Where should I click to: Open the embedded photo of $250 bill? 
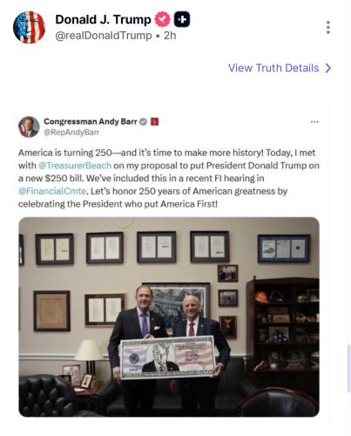pyautogui.click(x=169, y=317)
